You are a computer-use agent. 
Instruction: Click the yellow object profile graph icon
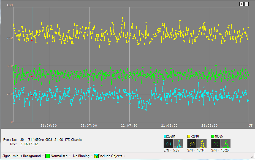pos(202,144)
